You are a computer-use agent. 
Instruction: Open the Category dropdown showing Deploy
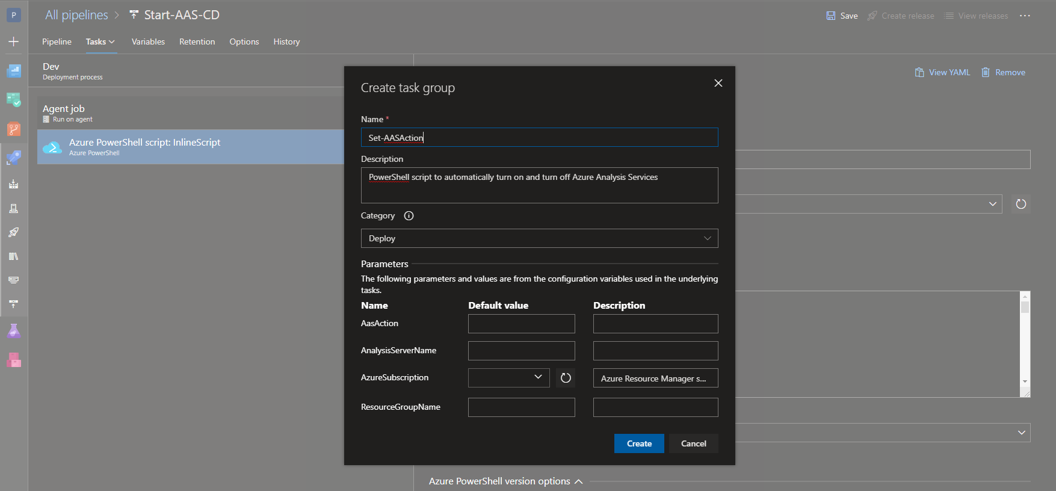(x=539, y=238)
